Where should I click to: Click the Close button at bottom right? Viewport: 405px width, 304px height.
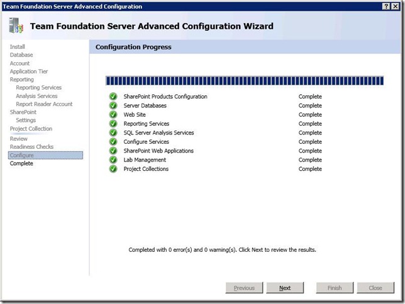pyautogui.click(x=375, y=288)
